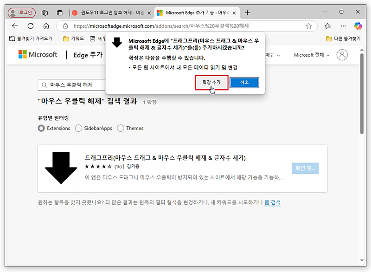Refresh the page
The image size is (371, 272).
31,26
